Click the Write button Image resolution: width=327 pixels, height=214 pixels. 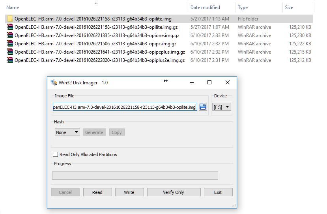(x=129, y=192)
